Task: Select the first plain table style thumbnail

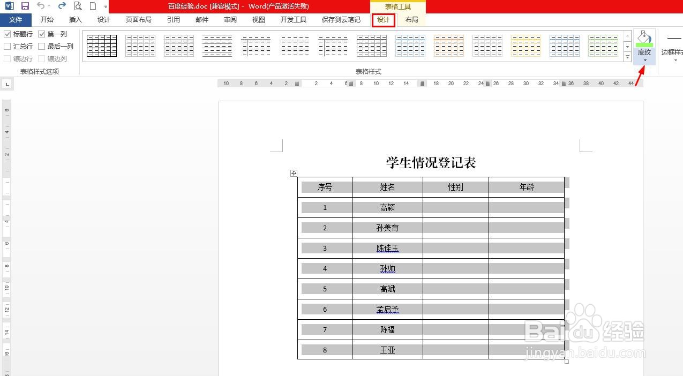Action: pos(101,46)
